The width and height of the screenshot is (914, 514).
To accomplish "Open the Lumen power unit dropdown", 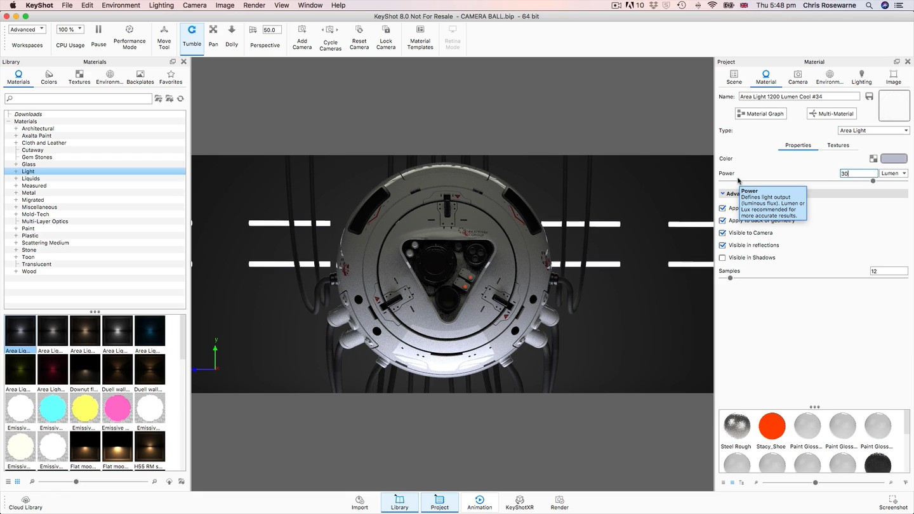I will click(894, 173).
